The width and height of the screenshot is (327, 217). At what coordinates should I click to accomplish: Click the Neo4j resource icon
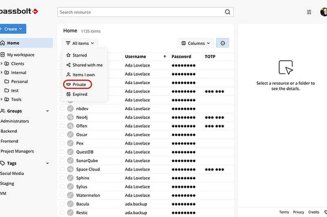pyautogui.click(x=70, y=117)
